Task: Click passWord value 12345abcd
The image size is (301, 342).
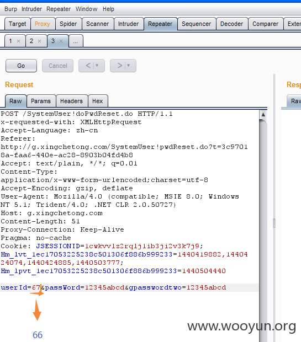Action: coord(104,287)
